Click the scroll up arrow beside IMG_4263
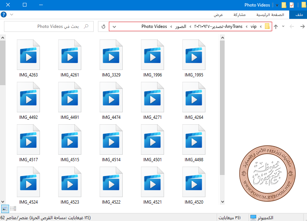The width and height of the screenshot is (307, 221). [3, 38]
